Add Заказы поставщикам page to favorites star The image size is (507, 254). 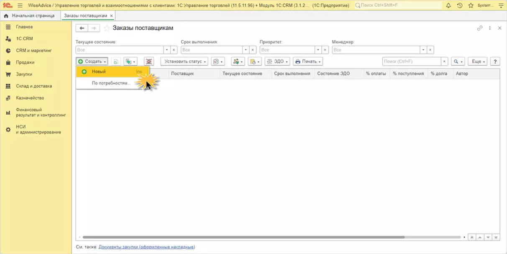click(x=107, y=28)
